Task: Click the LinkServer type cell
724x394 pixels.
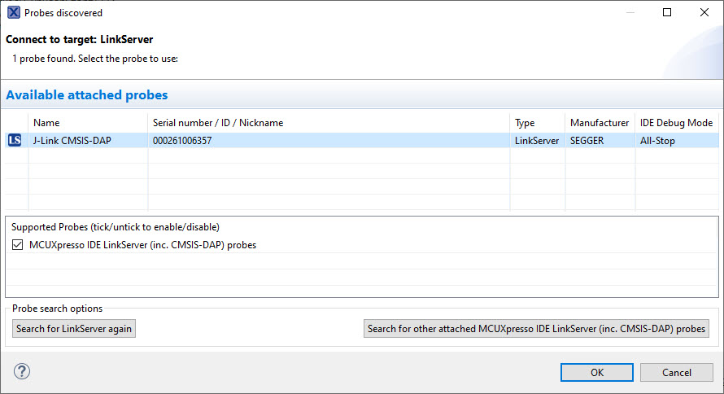Action: 537,141
